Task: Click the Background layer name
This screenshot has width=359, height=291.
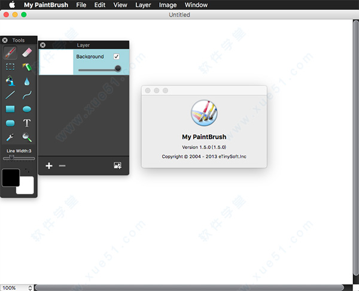Action: click(90, 57)
